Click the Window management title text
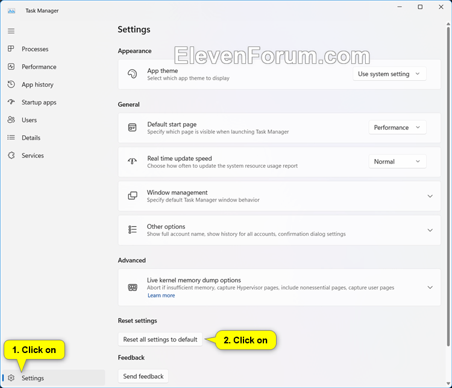Screen dimensions: 452x388 (x=177, y=192)
